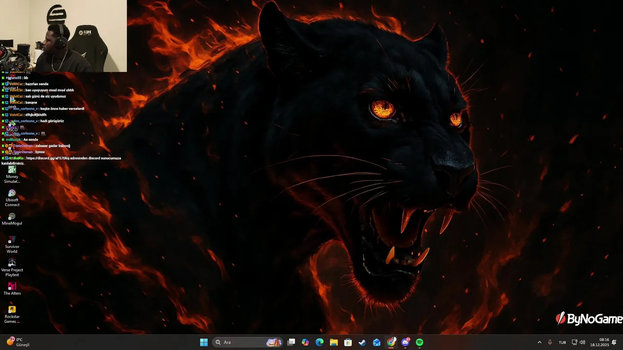Image resolution: width=623 pixels, height=350 pixels.
Task: Open Task View from the taskbar
Action: [291, 342]
